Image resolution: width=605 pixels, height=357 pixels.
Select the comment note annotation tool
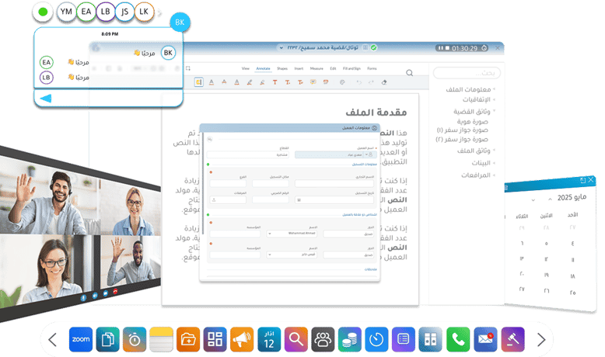coord(313,82)
